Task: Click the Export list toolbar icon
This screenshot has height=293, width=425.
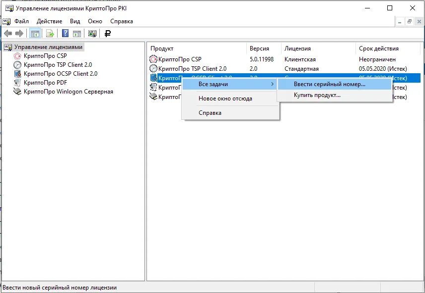Action: pyautogui.click(x=50, y=34)
